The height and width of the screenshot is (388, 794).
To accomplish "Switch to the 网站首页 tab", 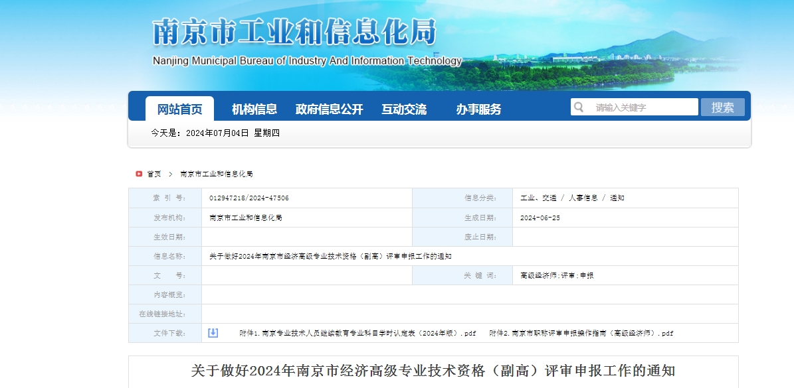I will (x=180, y=109).
